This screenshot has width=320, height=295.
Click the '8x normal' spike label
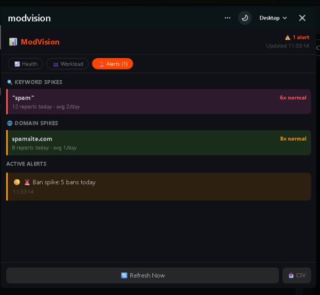(x=293, y=138)
